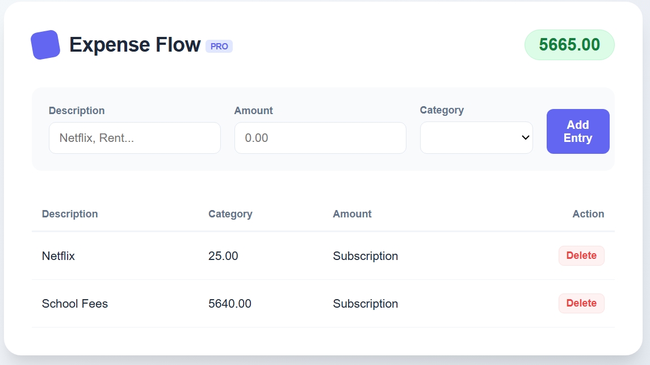Click the PRO badge next to the title
This screenshot has height=365, width=650.
pyautogui.click(x=219, y=47)
